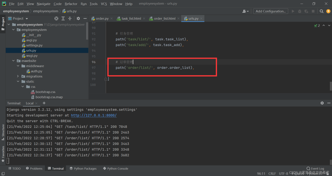The height and width of the screenshot is (176, 332).
Task: Click the inspections checkmark widget showing 2
Action: [x=317, y=26]
